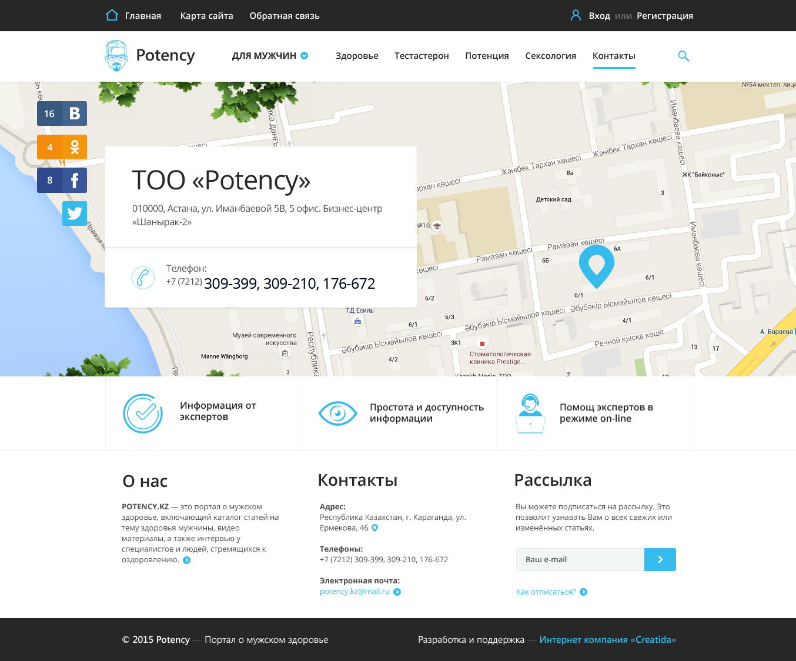Click the Детский сад map label
Screen dimensions: 796x661
[554, 199]
